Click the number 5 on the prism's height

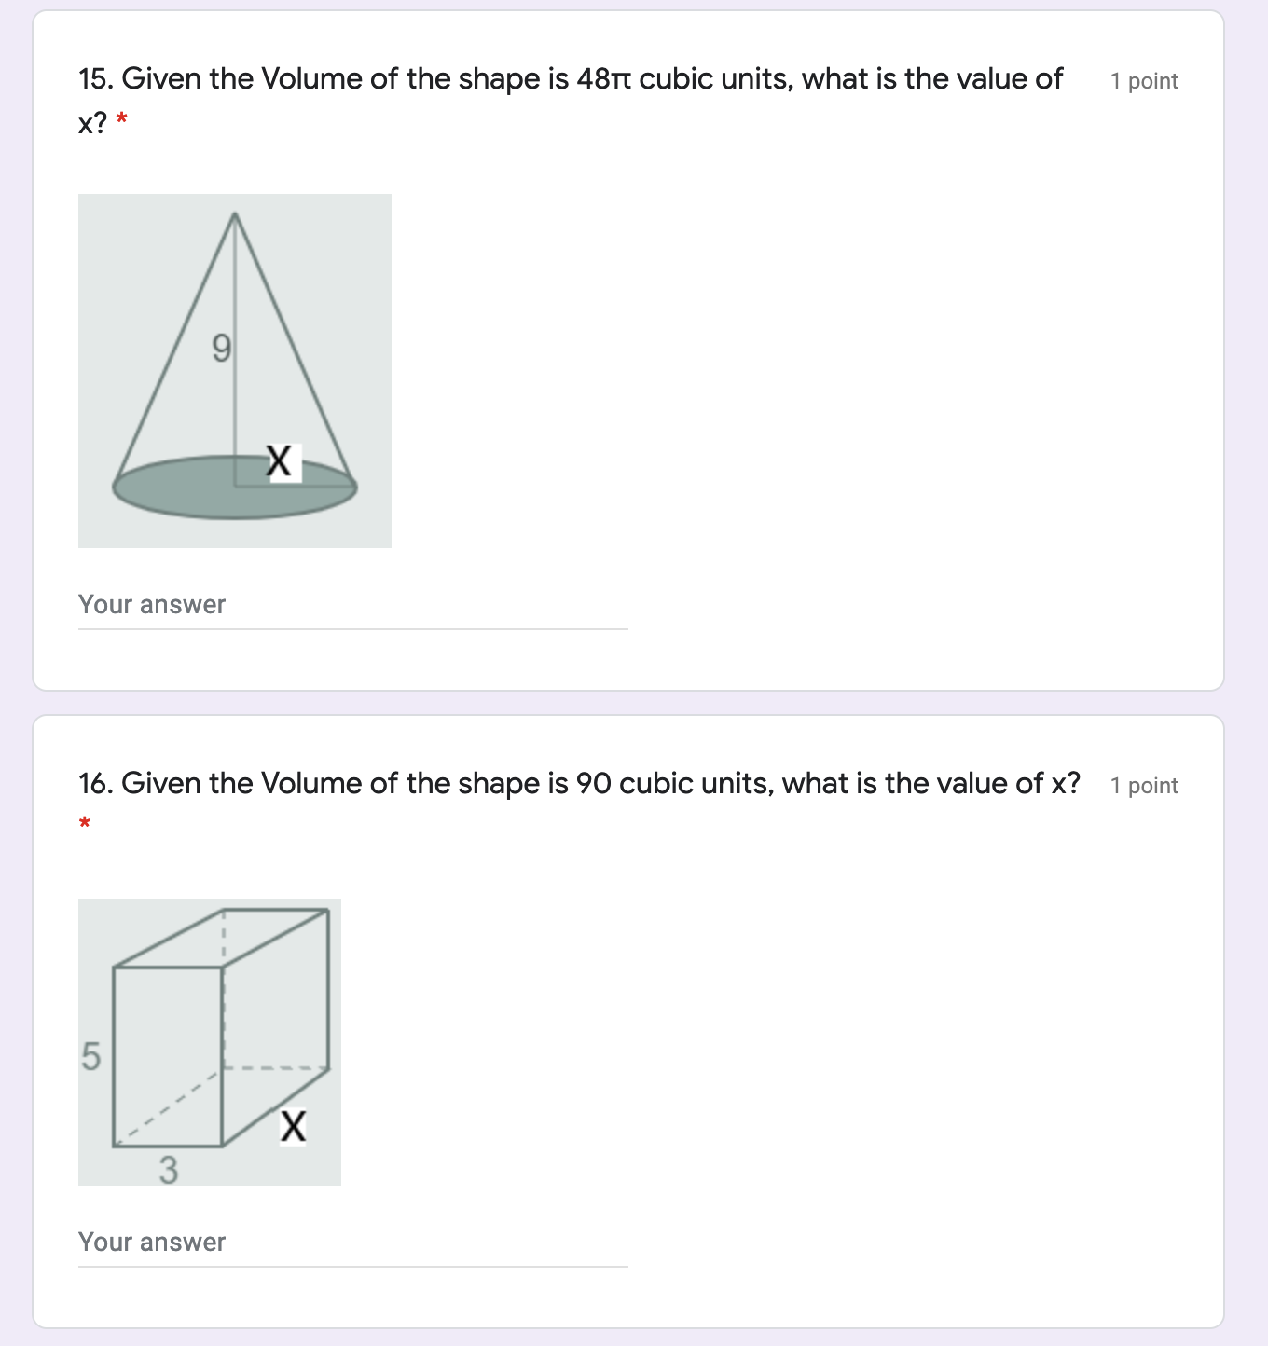pyautogui.click(x=92, y=1055)
